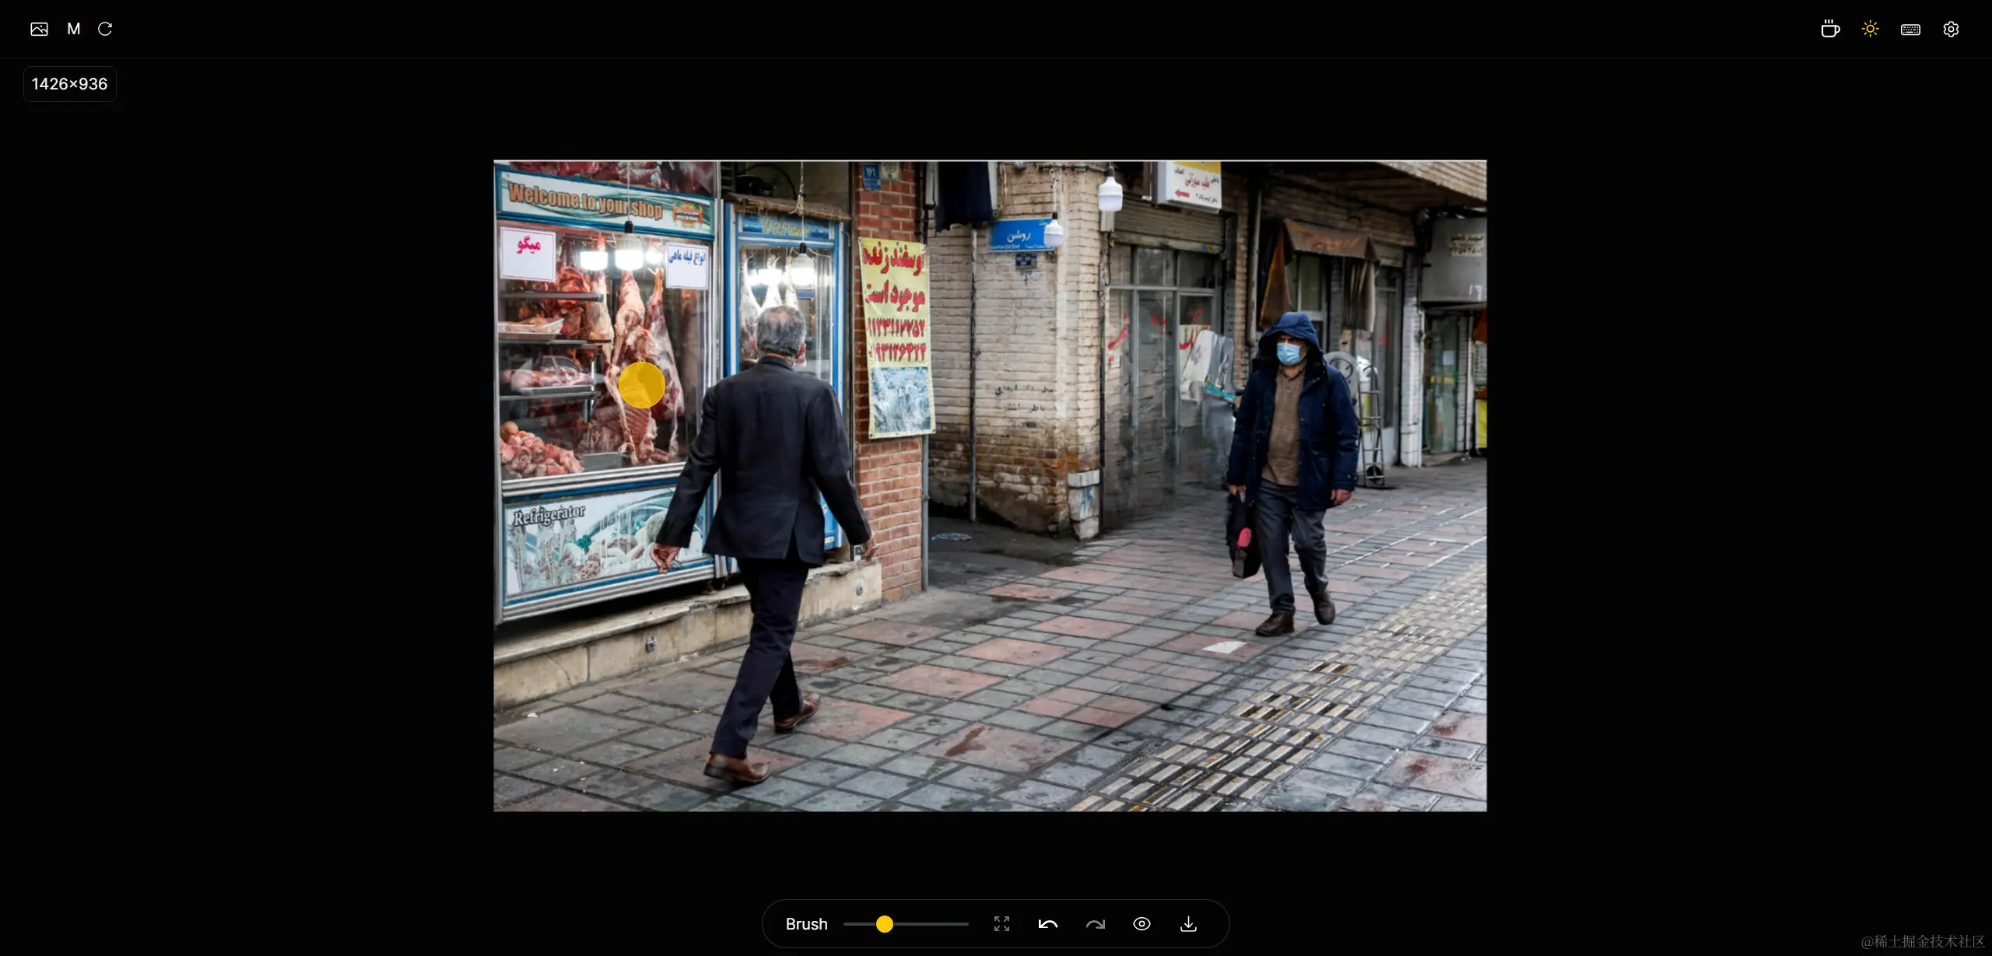Click the blue street sign on brick wall
This screenshot has width=1992, height=956.
[x=1019, y=235]
